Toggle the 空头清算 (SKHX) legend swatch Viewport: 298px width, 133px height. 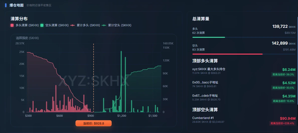click(42, 25)
